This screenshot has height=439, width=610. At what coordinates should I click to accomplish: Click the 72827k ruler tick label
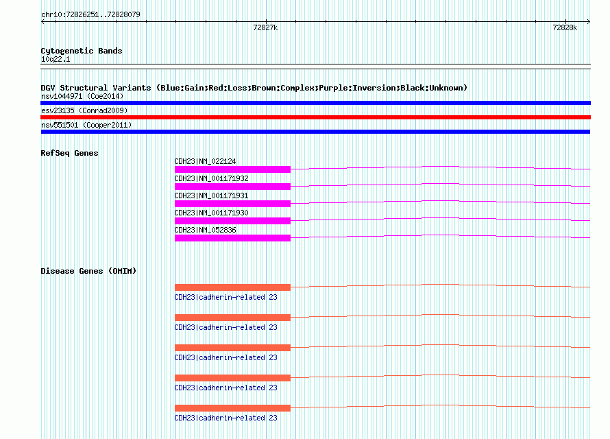click(x=265, y=27)
